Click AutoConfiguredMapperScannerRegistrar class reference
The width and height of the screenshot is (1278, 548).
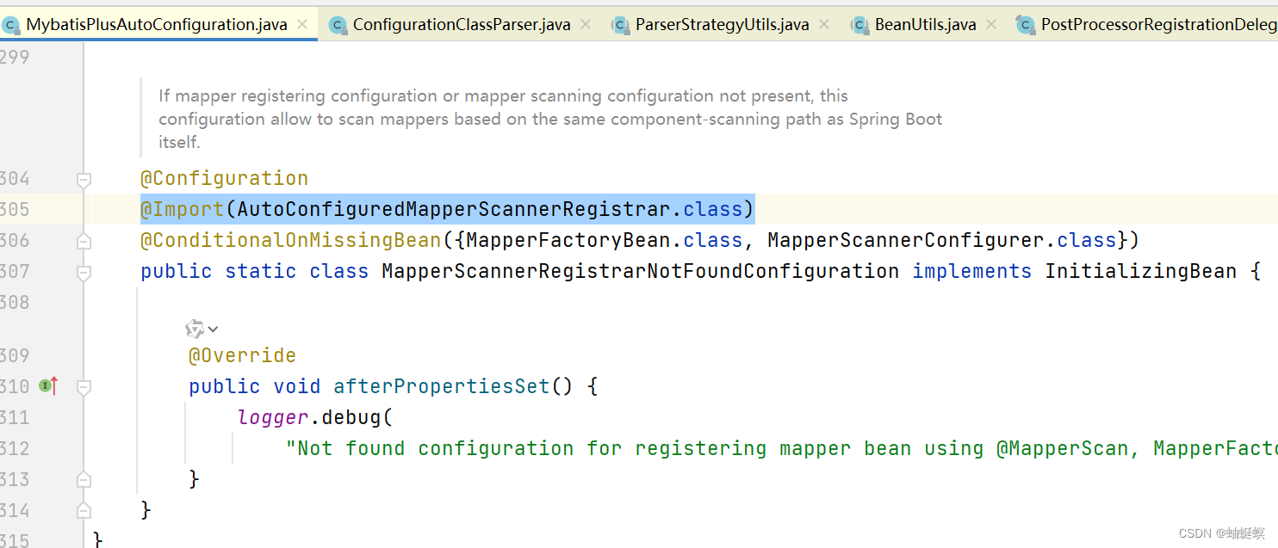coord(454,209)
